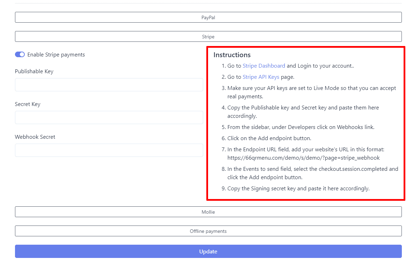Collapse the Stripe payment section
The height and width of the screenshot is (267, 413).
(208, 37)
